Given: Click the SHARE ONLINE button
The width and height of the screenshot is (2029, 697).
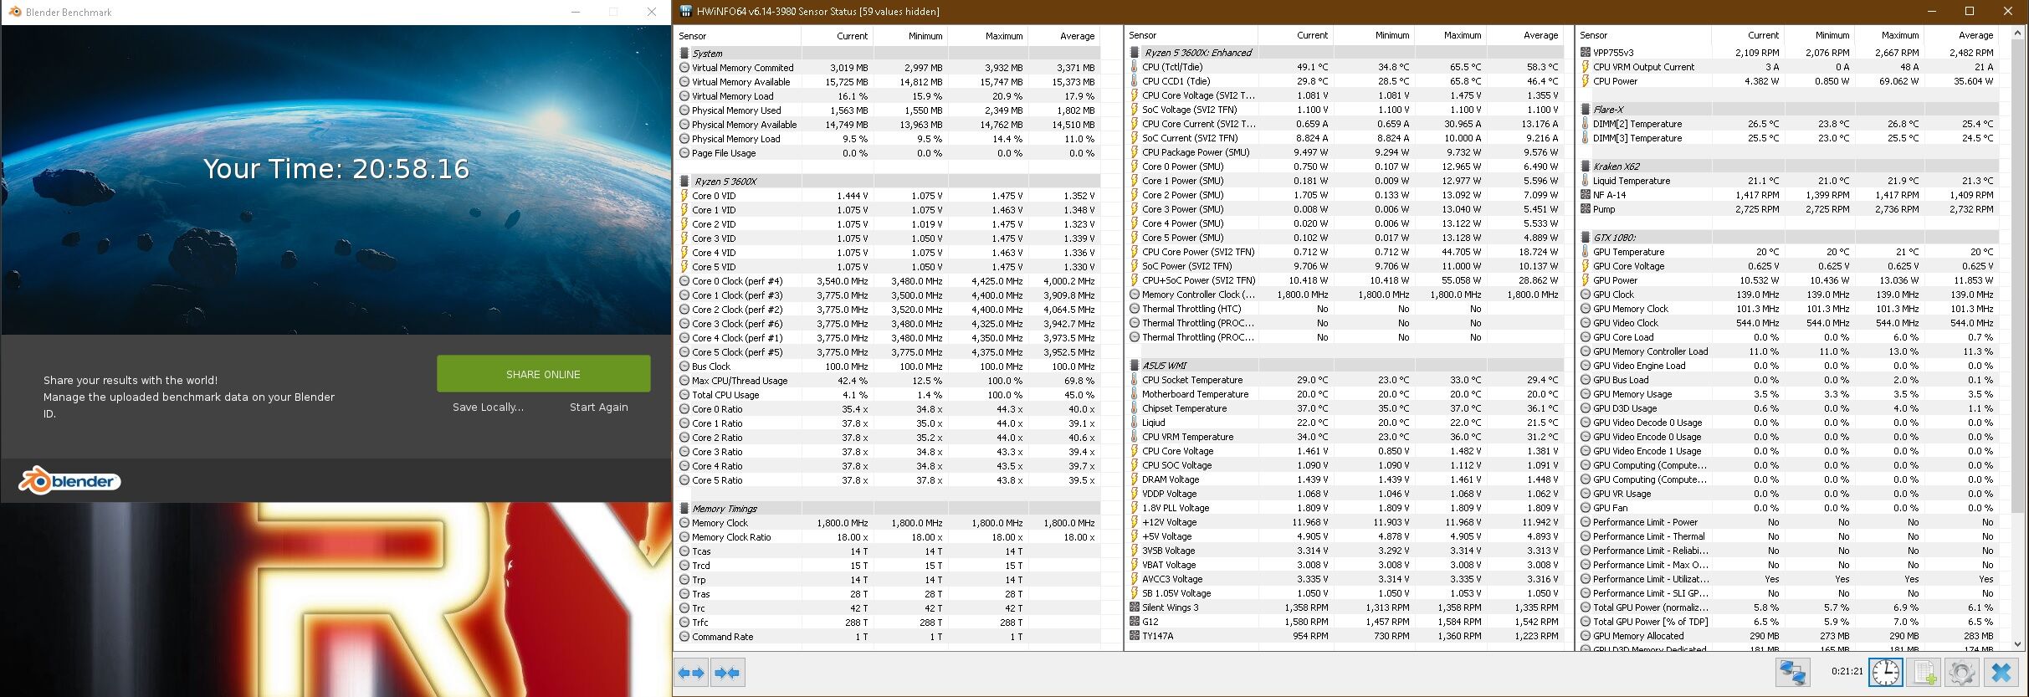Looking at the screenshot, I should (x=543, y=374).
